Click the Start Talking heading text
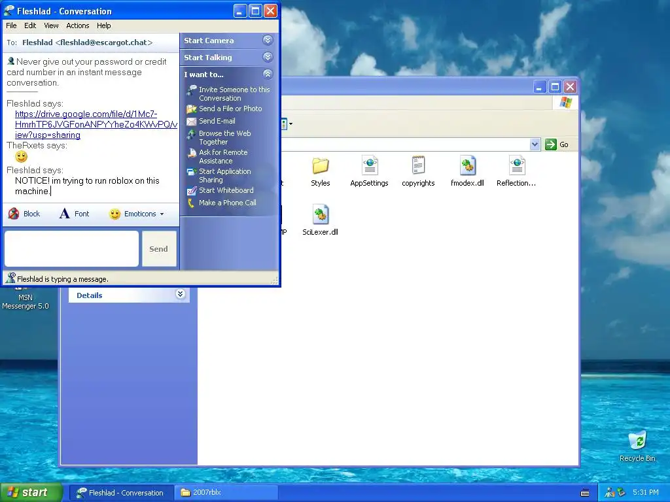The width and height of the screenshot is (670, 502). point(207,58)
